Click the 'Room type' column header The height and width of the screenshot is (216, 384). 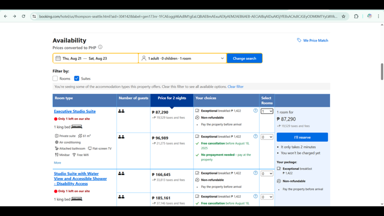85,100
